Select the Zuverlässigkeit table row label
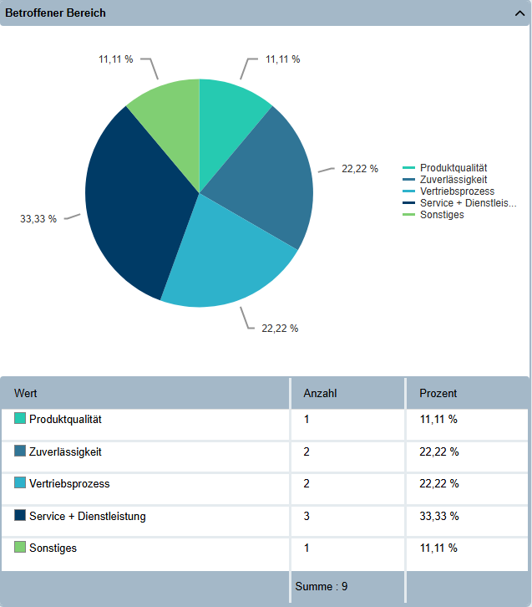Viewport: 532px width, 607px height. pos(65,451)
